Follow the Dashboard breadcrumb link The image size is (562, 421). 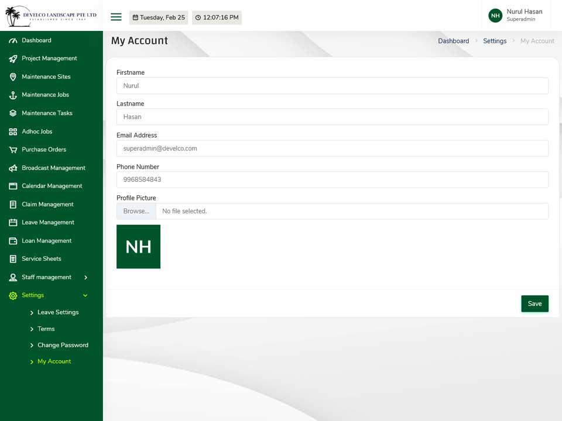pos(453,41)
